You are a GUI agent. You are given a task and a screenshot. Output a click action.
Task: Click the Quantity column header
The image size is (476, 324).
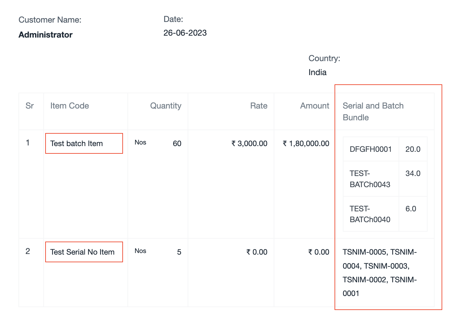tap(166, 106)
